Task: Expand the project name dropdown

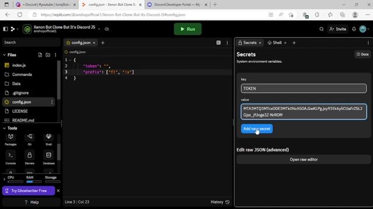Action: point(99,29)
